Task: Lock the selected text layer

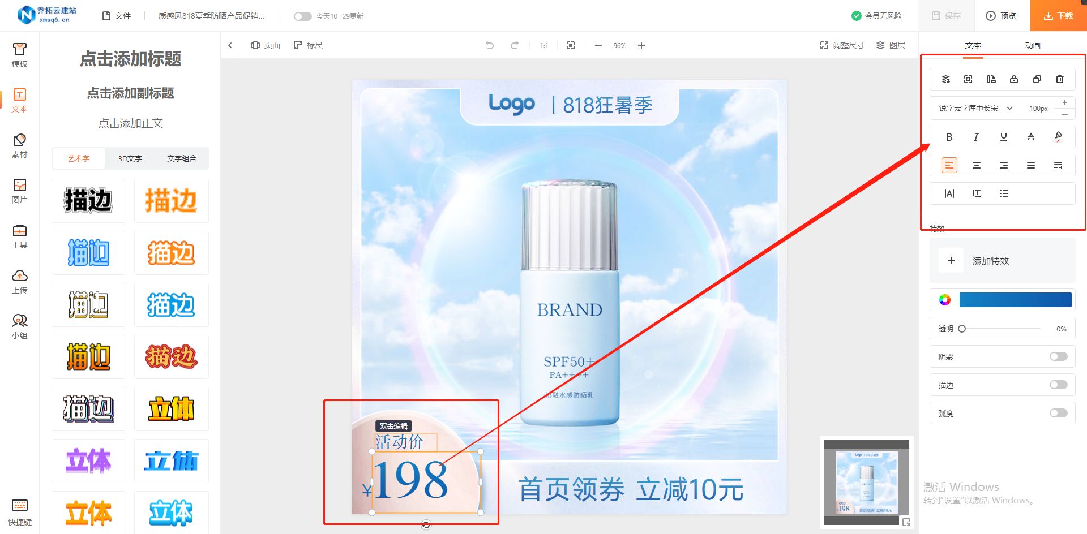Action: (1013, 79)
